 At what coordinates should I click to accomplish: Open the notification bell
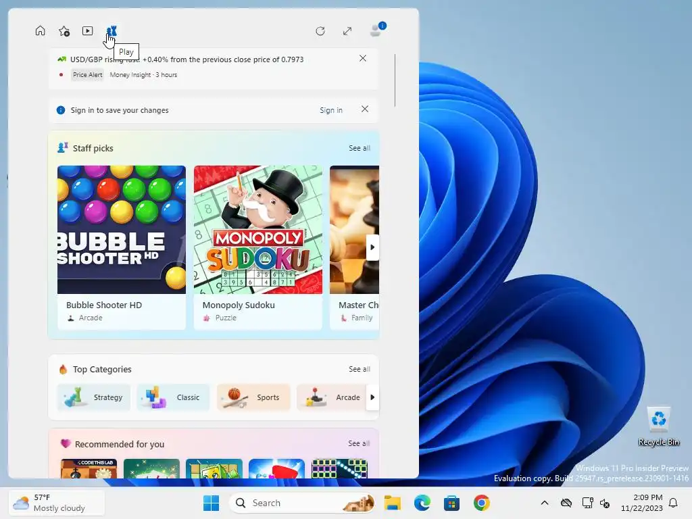pyautogui.click(x=674, y=503)
